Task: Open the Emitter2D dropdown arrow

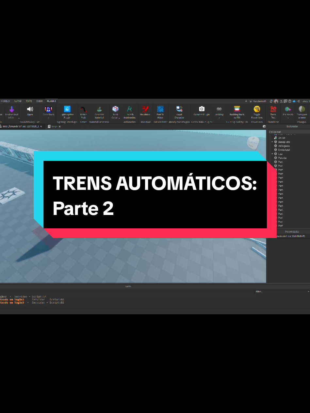Action: pyautogui.click(x=288, y=118)
